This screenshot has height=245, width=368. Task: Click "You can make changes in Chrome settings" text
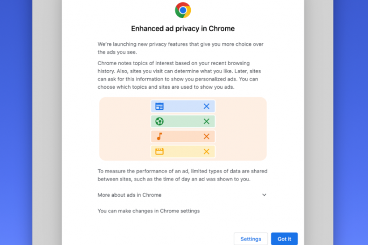(x=148, y=211)
